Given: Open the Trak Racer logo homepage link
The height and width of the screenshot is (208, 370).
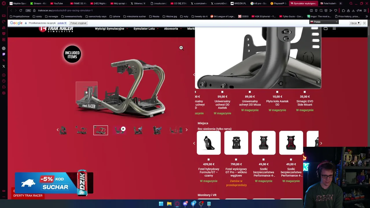Looking at the screenshot, I should pyautogui.click(x=56, y=29).
